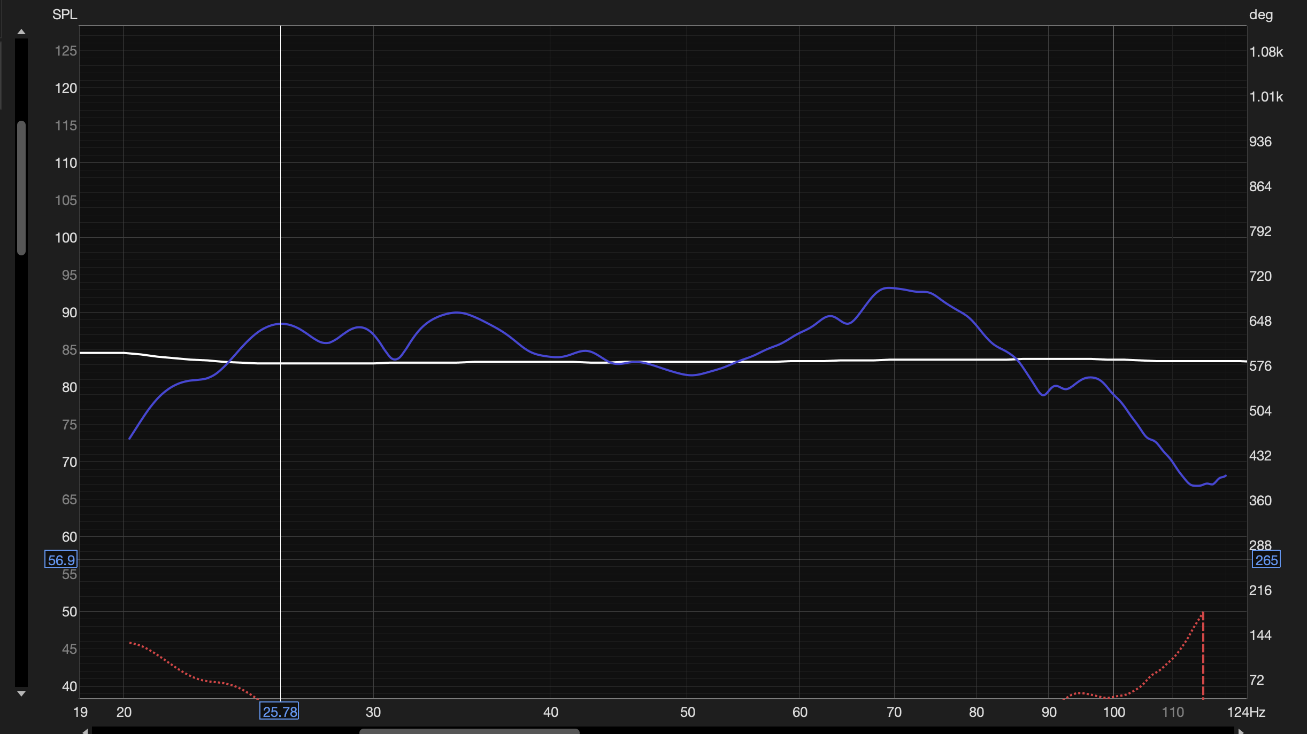This screenshot has height=734, width=1307.
Task: Click the 120 label on SPL axis
Action: click(x=66, y=88)
